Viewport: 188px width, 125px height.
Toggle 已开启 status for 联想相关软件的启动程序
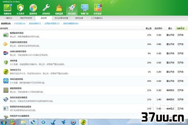180,109
